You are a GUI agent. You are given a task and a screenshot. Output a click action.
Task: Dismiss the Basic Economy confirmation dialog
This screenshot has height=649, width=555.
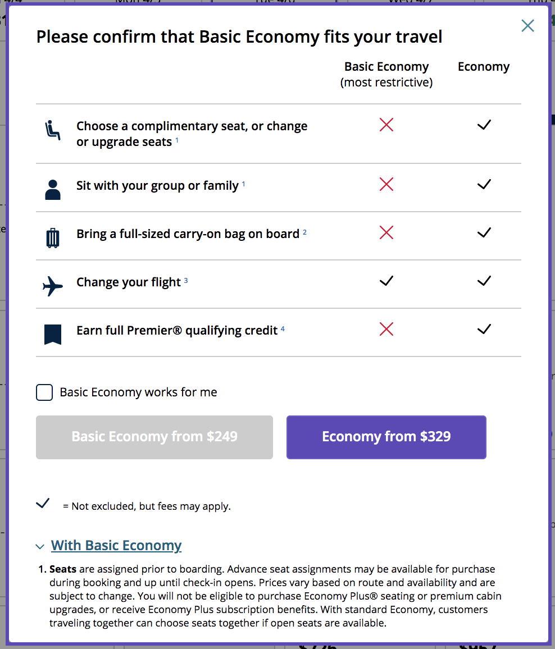pyautogui.click(x=527, y=26)
